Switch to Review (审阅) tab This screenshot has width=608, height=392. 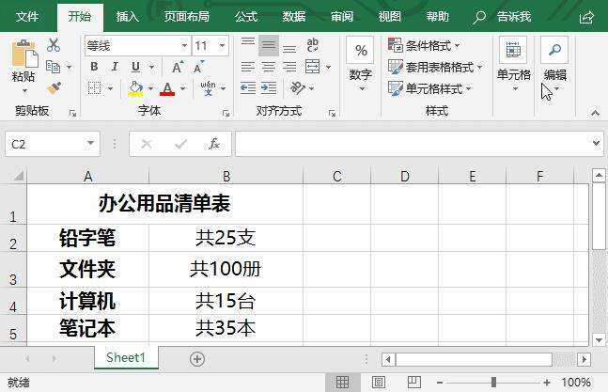(x=342, y=16)
